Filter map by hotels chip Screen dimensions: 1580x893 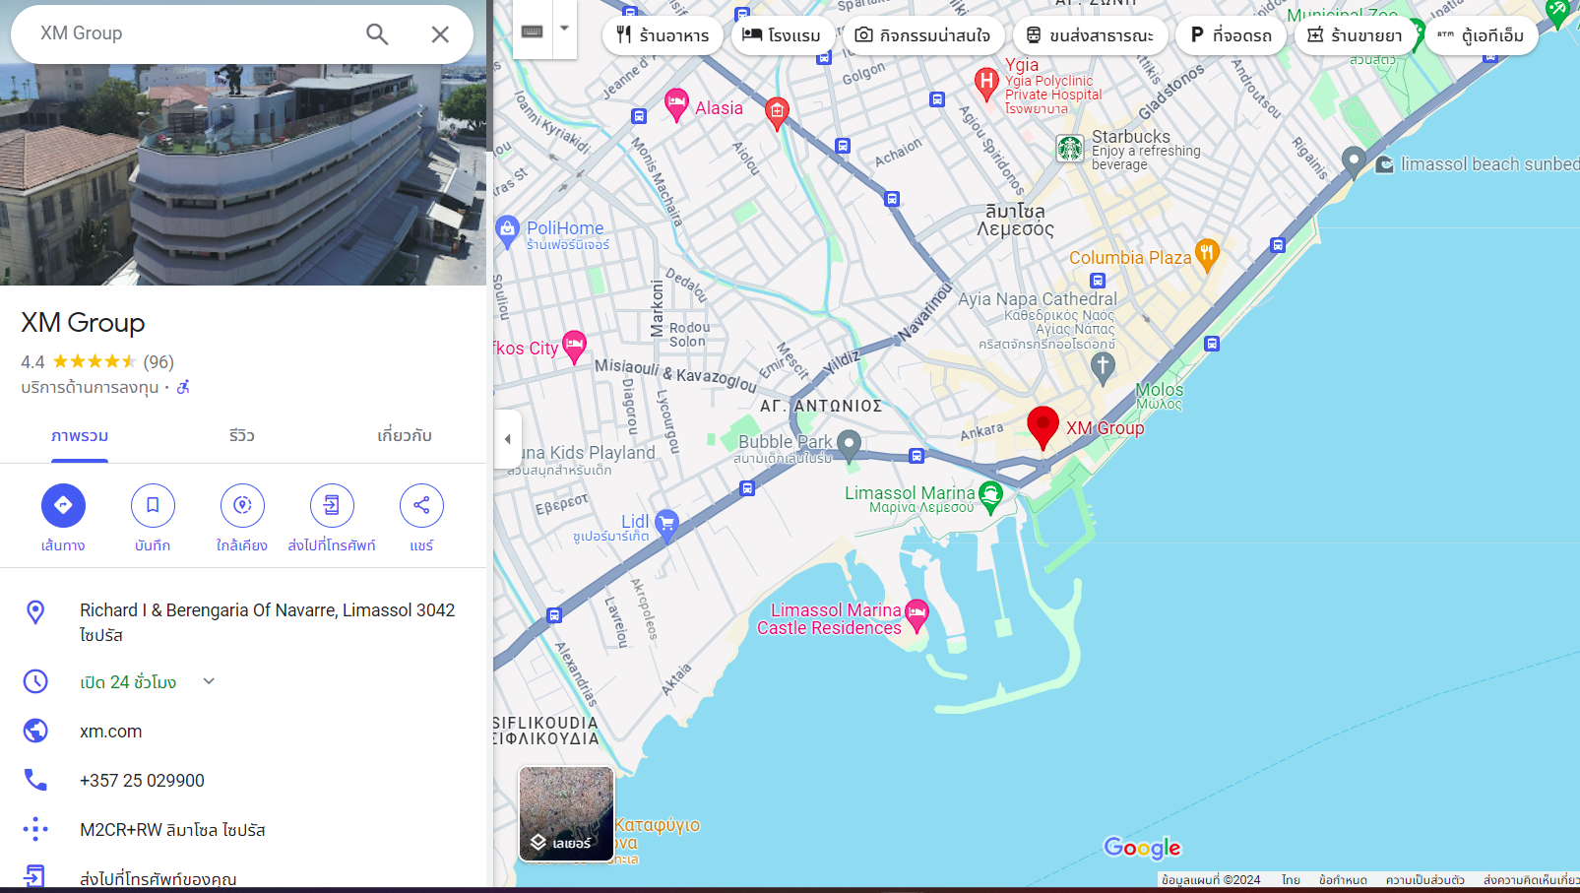click(781, 35)
